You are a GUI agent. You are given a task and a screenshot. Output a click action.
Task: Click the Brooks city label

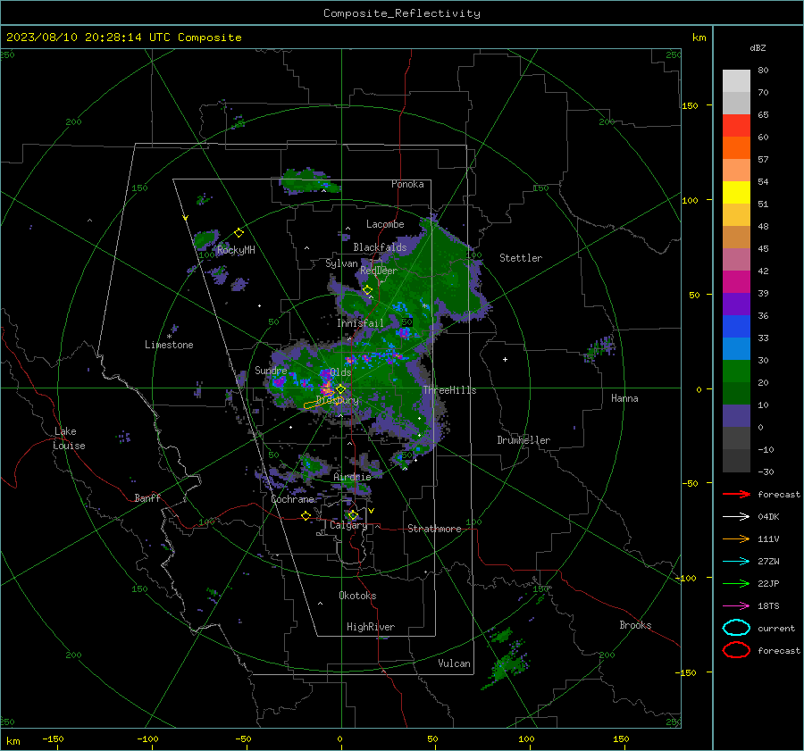coord(635,625)
